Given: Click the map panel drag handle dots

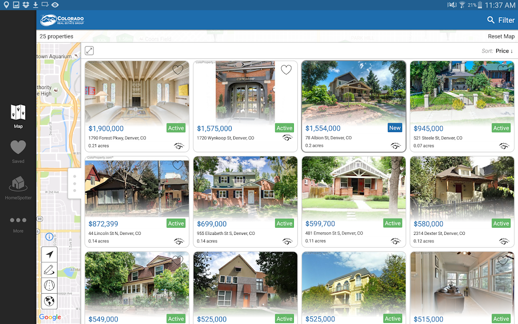Looking at the screenshot, I should [x=75, y=183].
